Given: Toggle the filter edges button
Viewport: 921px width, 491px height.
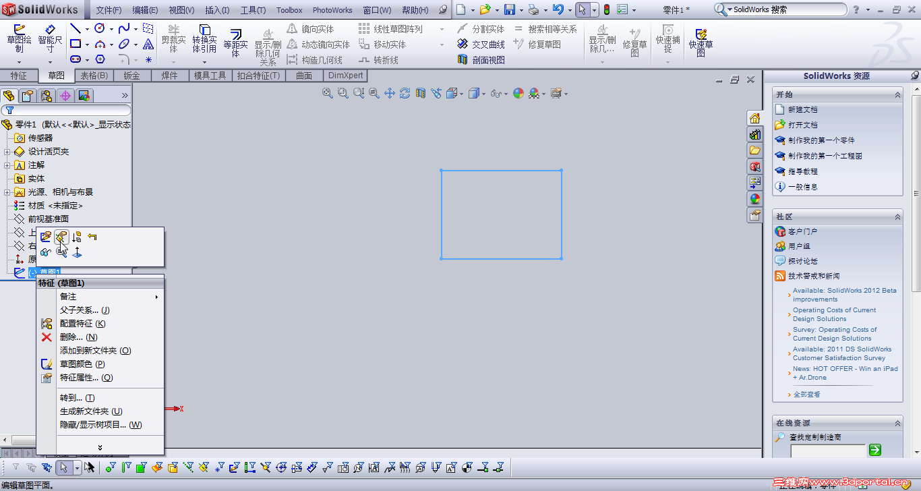Looking at the screenshot, I should tap(126, 467).
